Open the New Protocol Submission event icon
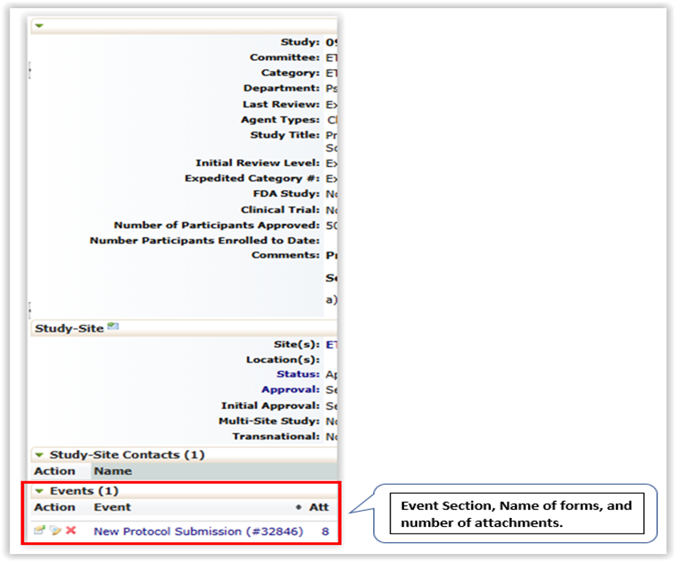This screenshot has height=562, width=676. (x=40, y=531)
